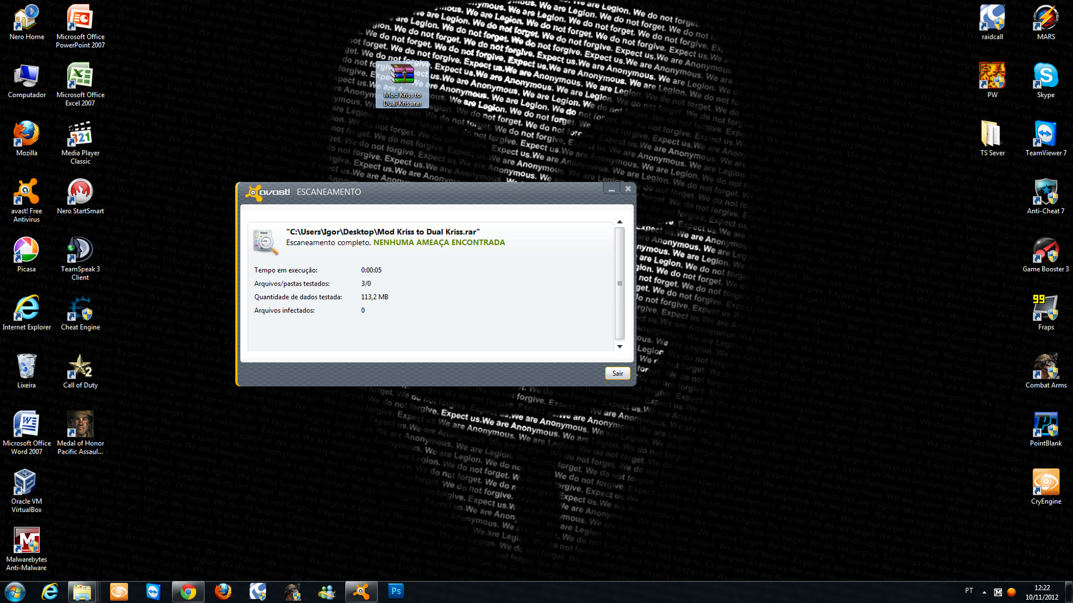The image size is (1073, 603).
Task: Select Combat Arms desktop icon
Action: click(x=1046, y=371)
